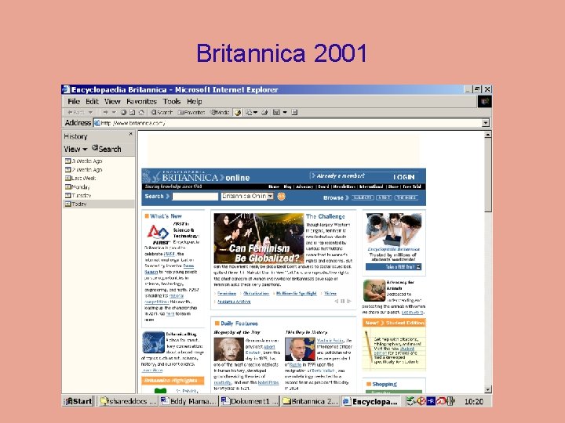Open the View menu in the menu bar
This screenshot has height=423, width=565.
point(112,101)
